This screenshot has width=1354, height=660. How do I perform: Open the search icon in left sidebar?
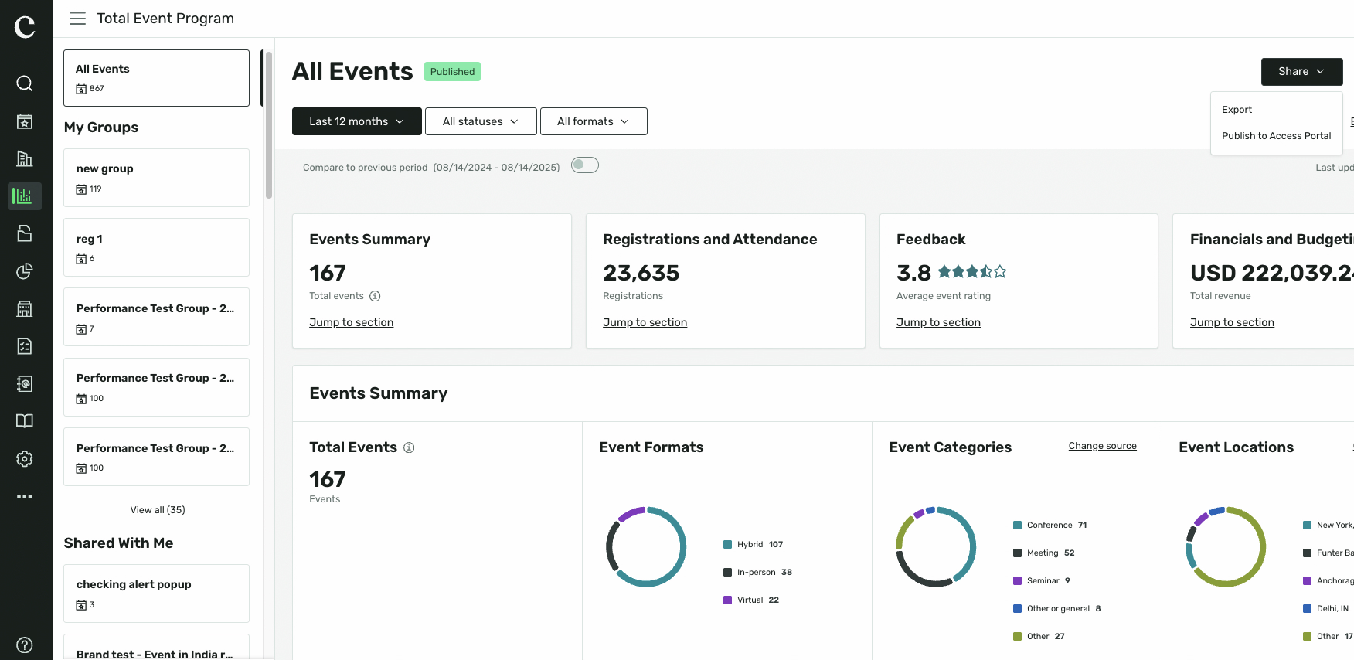coord(25,83)
